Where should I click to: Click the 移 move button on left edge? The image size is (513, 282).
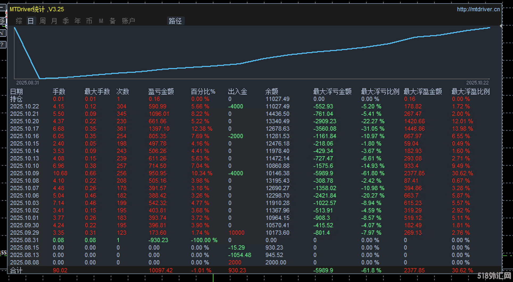pyautogui.click(x=3, y=21)
